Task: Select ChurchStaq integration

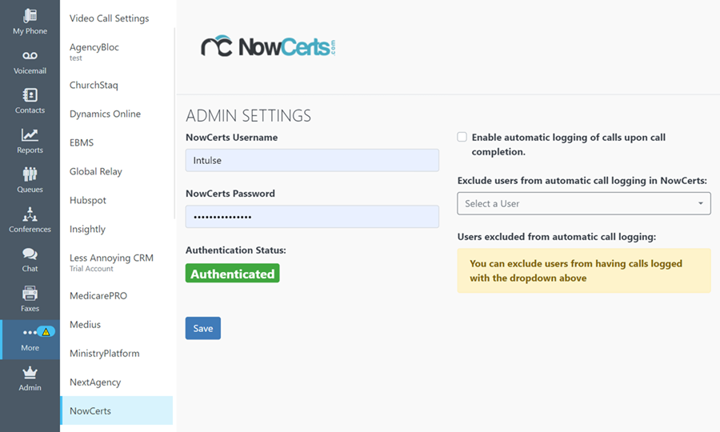Action: [x=94, y=85]
